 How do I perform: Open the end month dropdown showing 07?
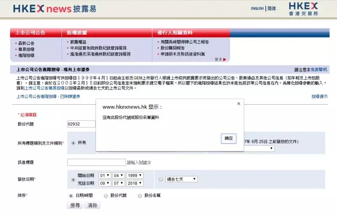click(x=118, y=183)
